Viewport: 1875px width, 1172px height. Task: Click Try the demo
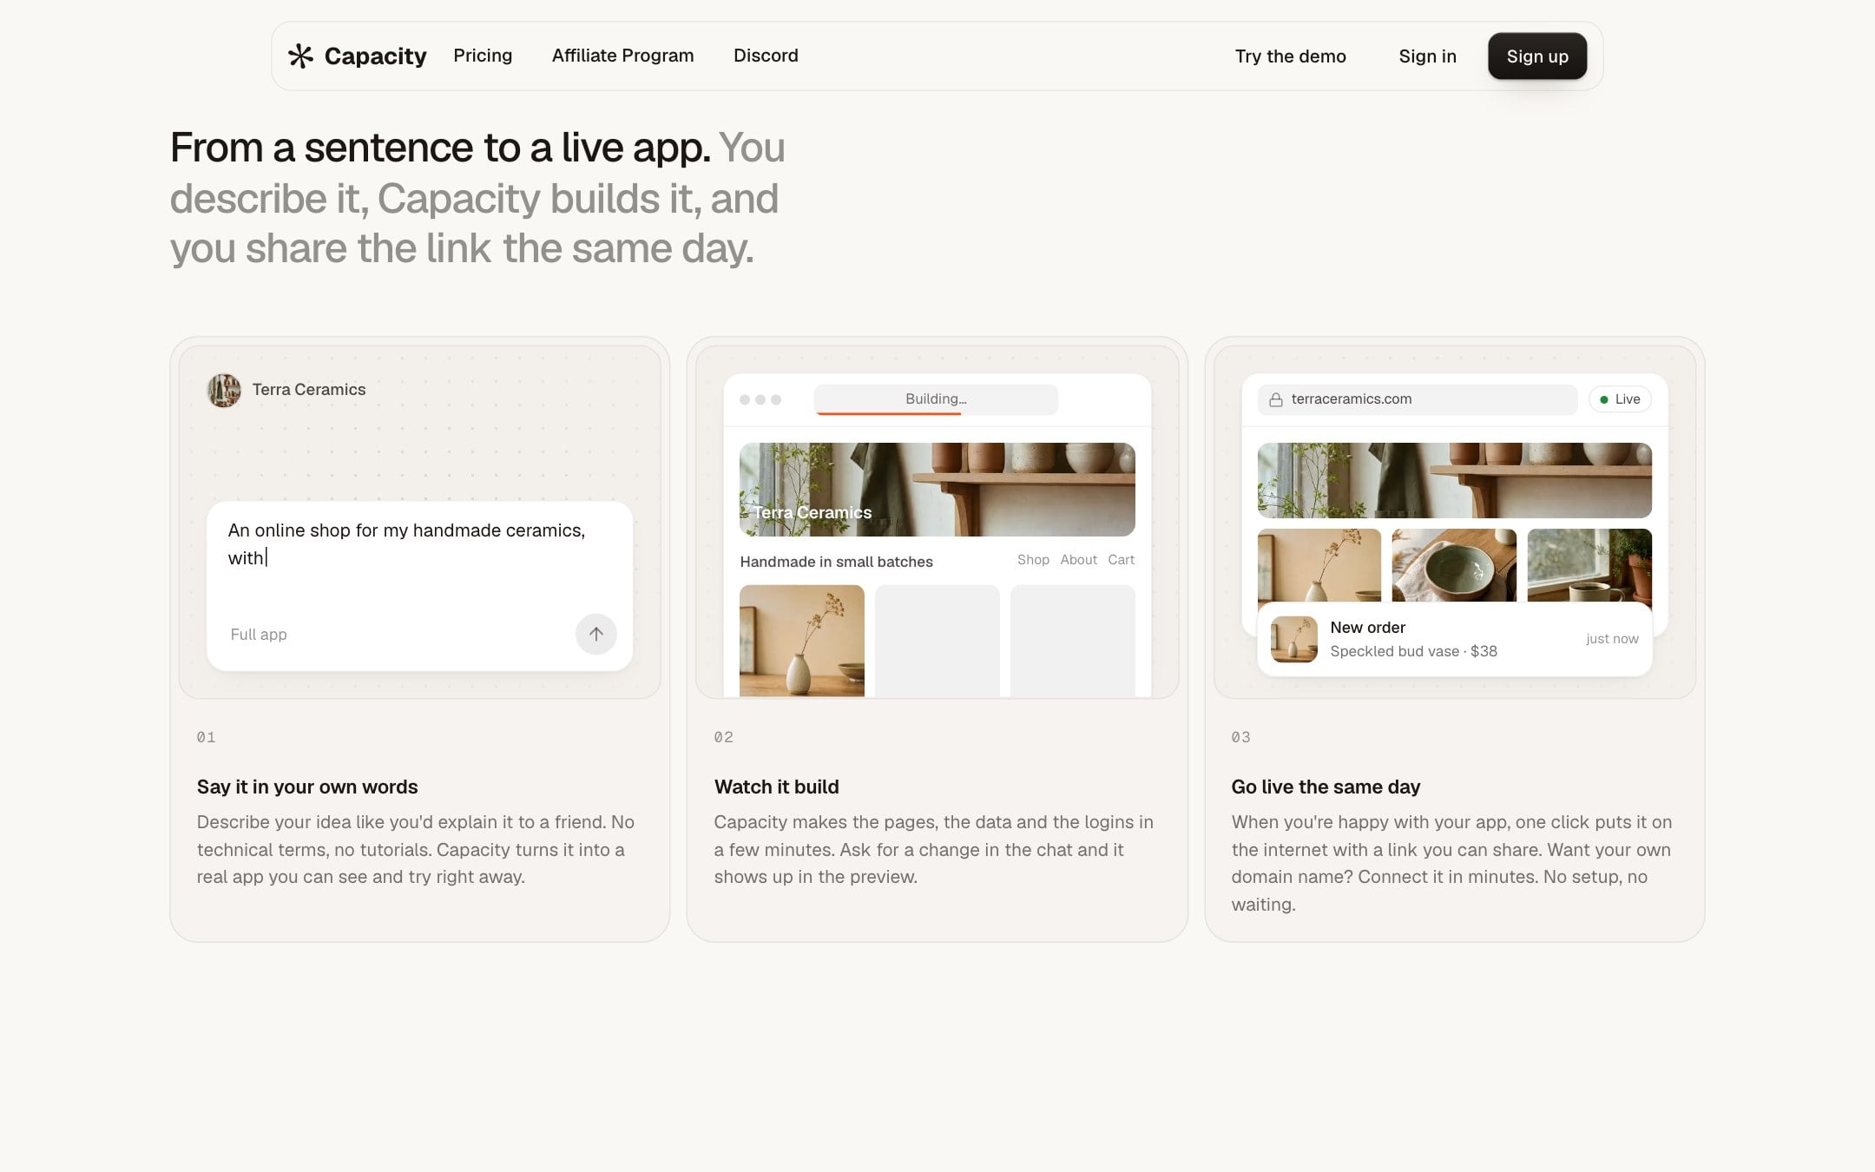tap(1290, 56)
